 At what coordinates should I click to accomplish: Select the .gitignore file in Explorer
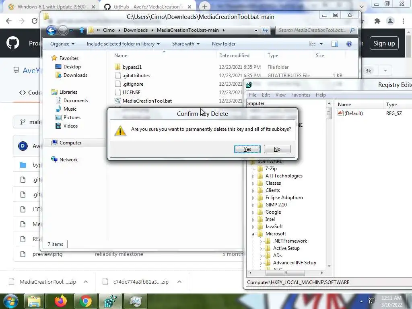coord(133,84)
